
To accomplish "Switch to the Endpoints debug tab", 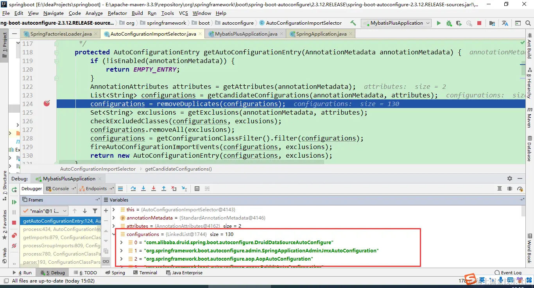I will point(96,189).
